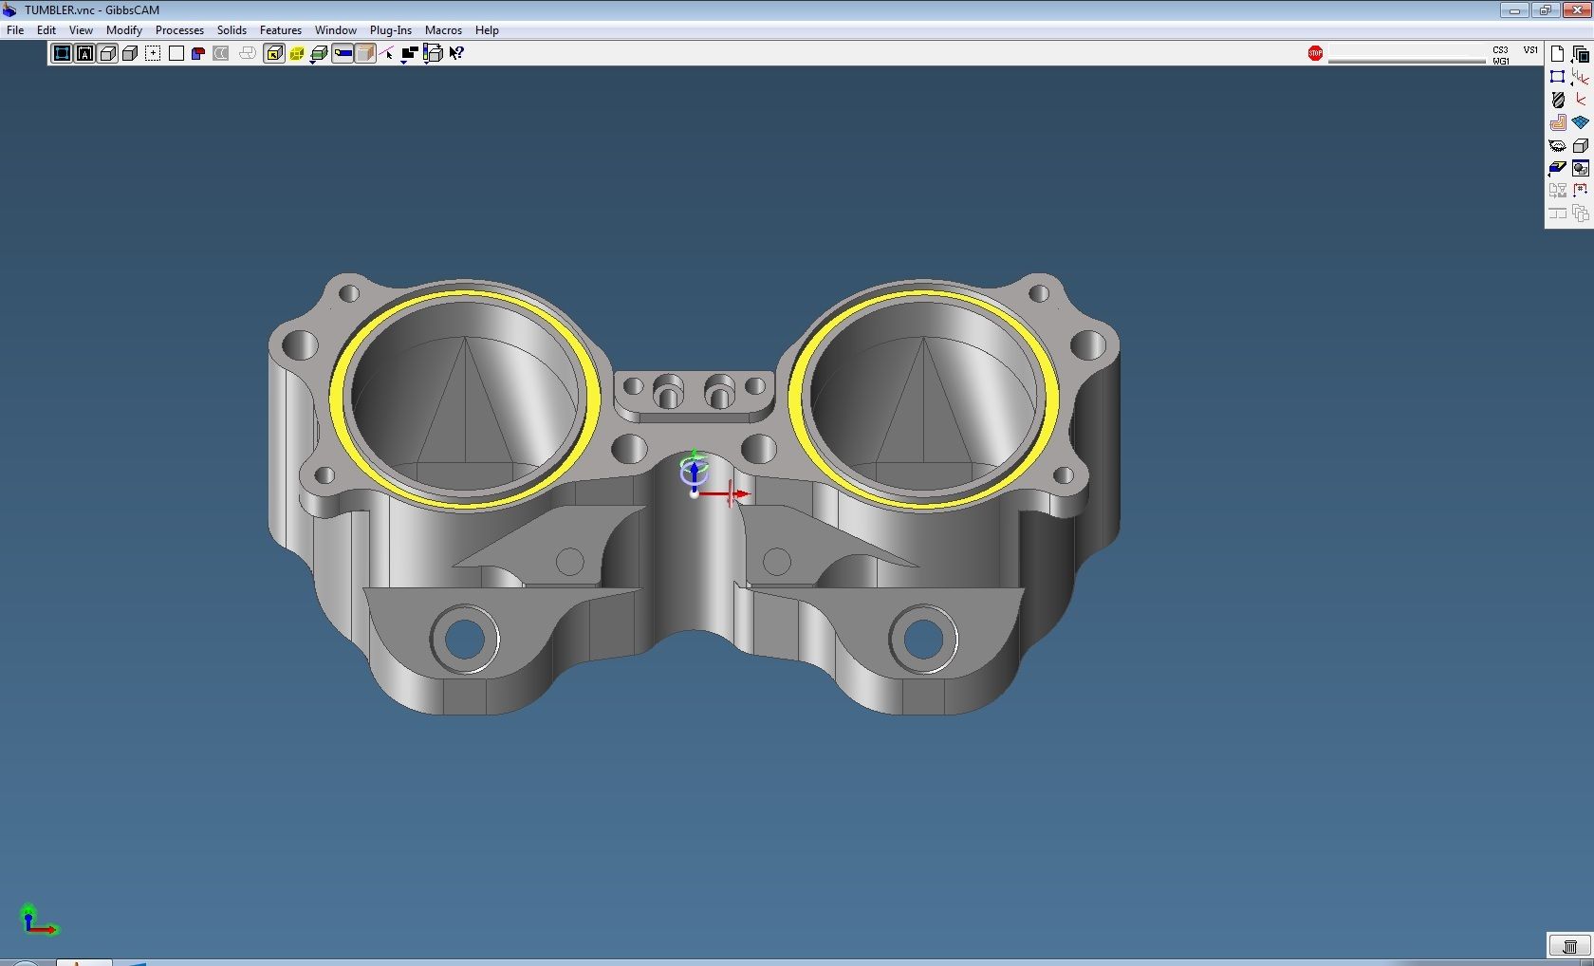Click the VS1 label in top bar
This screenshot has width=1594, height=966.
point(1530,50)
